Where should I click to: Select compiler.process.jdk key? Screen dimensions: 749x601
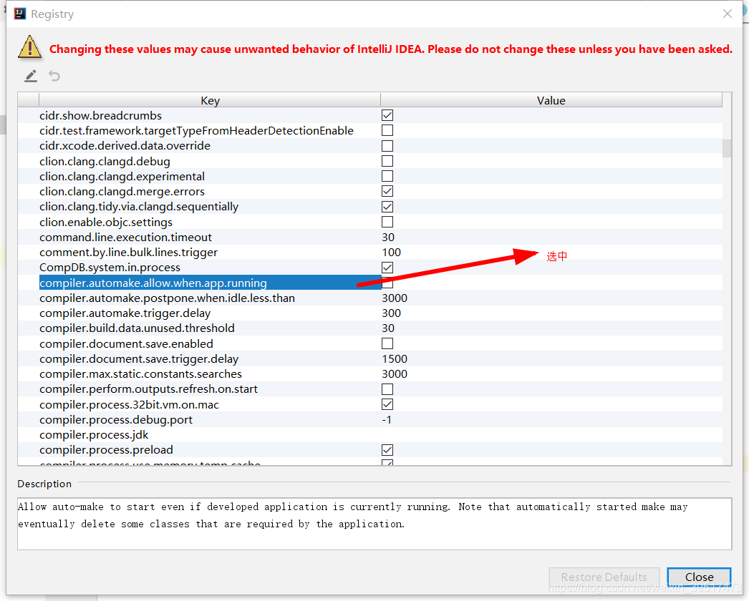pyautogui.click(x=94, y=435)
